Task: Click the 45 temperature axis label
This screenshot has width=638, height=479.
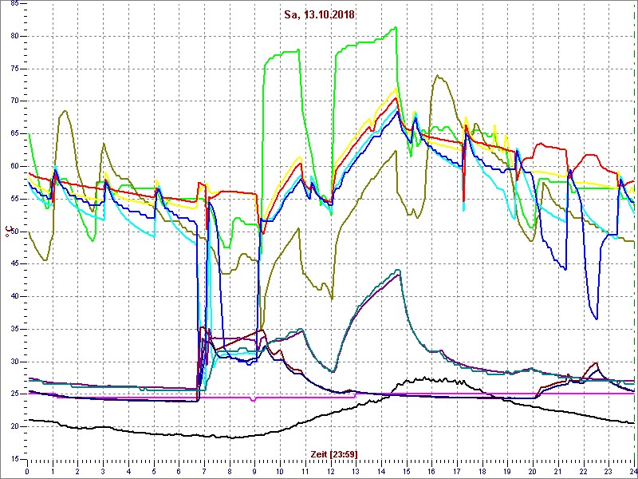Action: (14, 264)
